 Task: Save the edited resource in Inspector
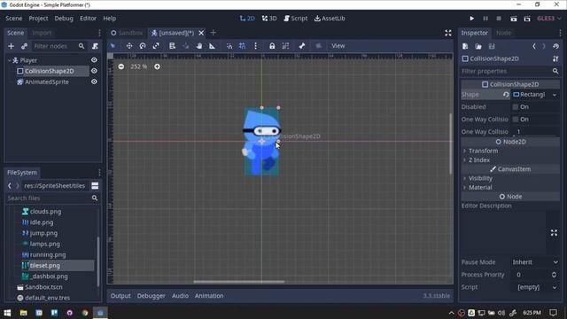(x=492, y=46)
